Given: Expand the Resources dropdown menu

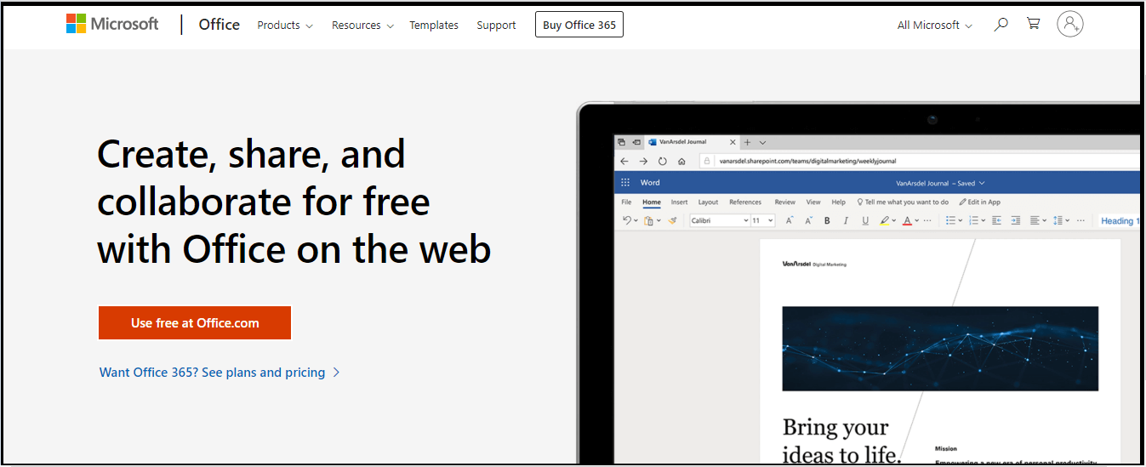Looking at the screenshot, I should (x=362, y=26).
